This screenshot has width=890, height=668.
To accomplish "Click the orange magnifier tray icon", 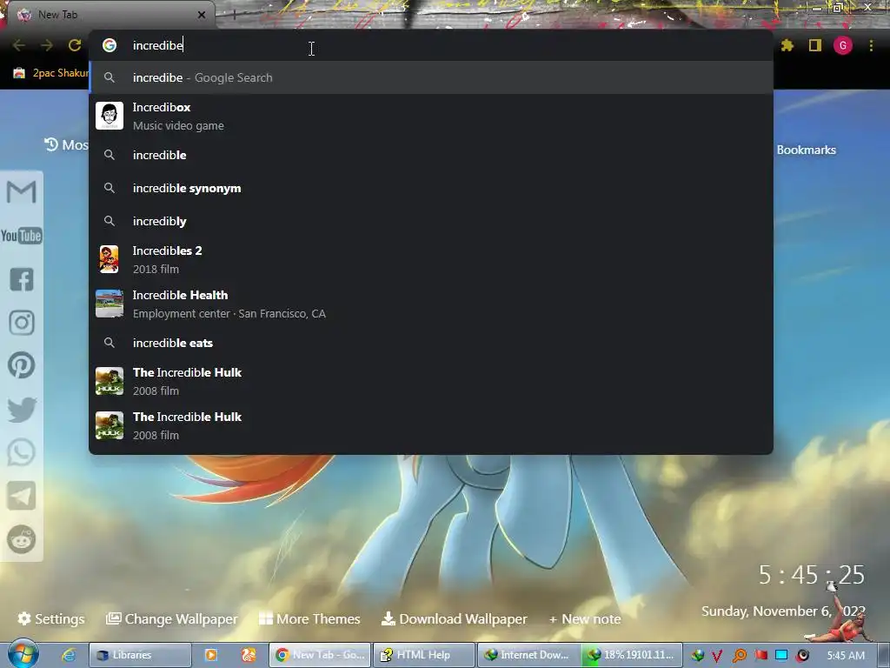I will pyautogui.click(x=739, y=656).
